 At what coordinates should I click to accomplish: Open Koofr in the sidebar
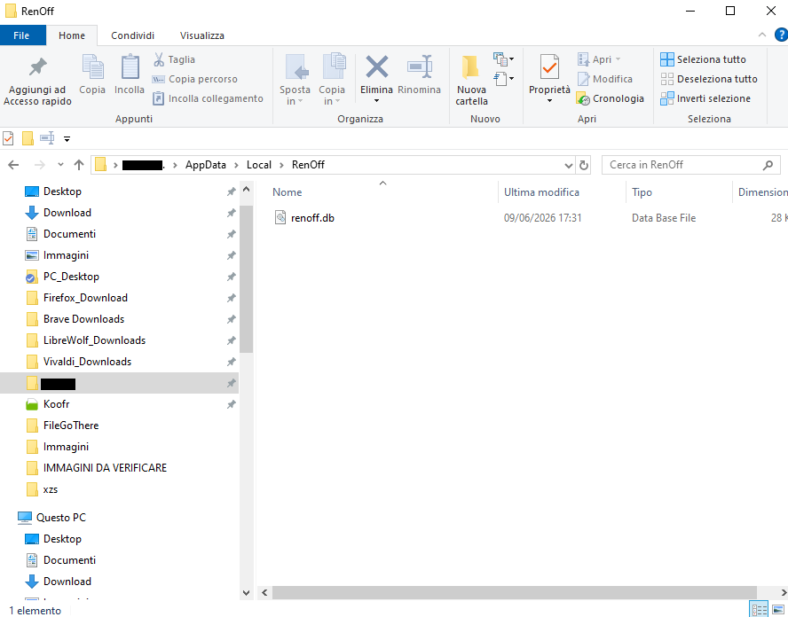(x=56, y=404)
